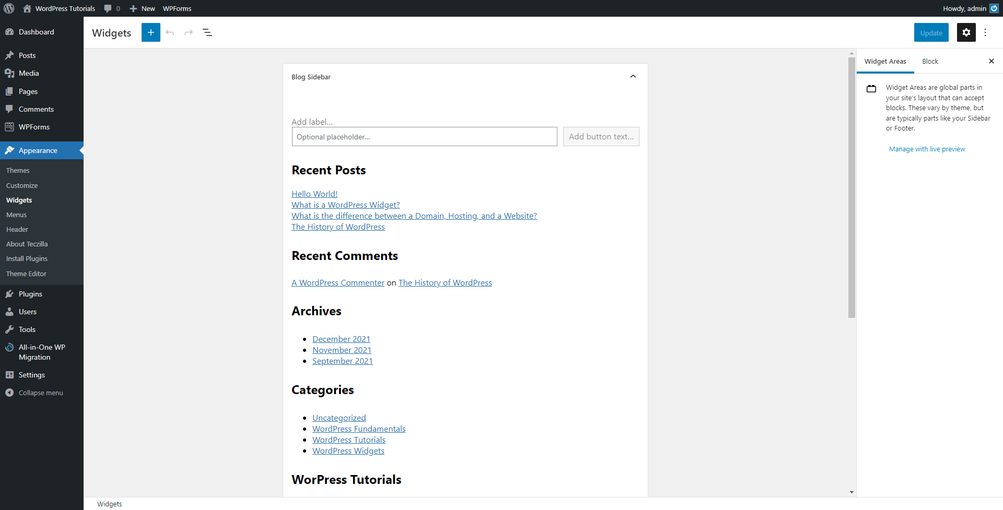This screenshot has height=510, width=1003.
Task: Open Dashboard from the sidebar
Action: 42,32
